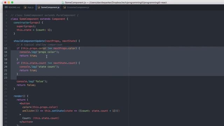This screenshot has height=126, width=224.
Task: Click 'onClick' attribute line
Action: pyautogui.click(x=71, y=111)
